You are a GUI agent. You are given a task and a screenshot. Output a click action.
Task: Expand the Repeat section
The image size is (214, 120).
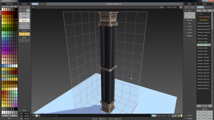pyautogui.click(x=186, y=36)
